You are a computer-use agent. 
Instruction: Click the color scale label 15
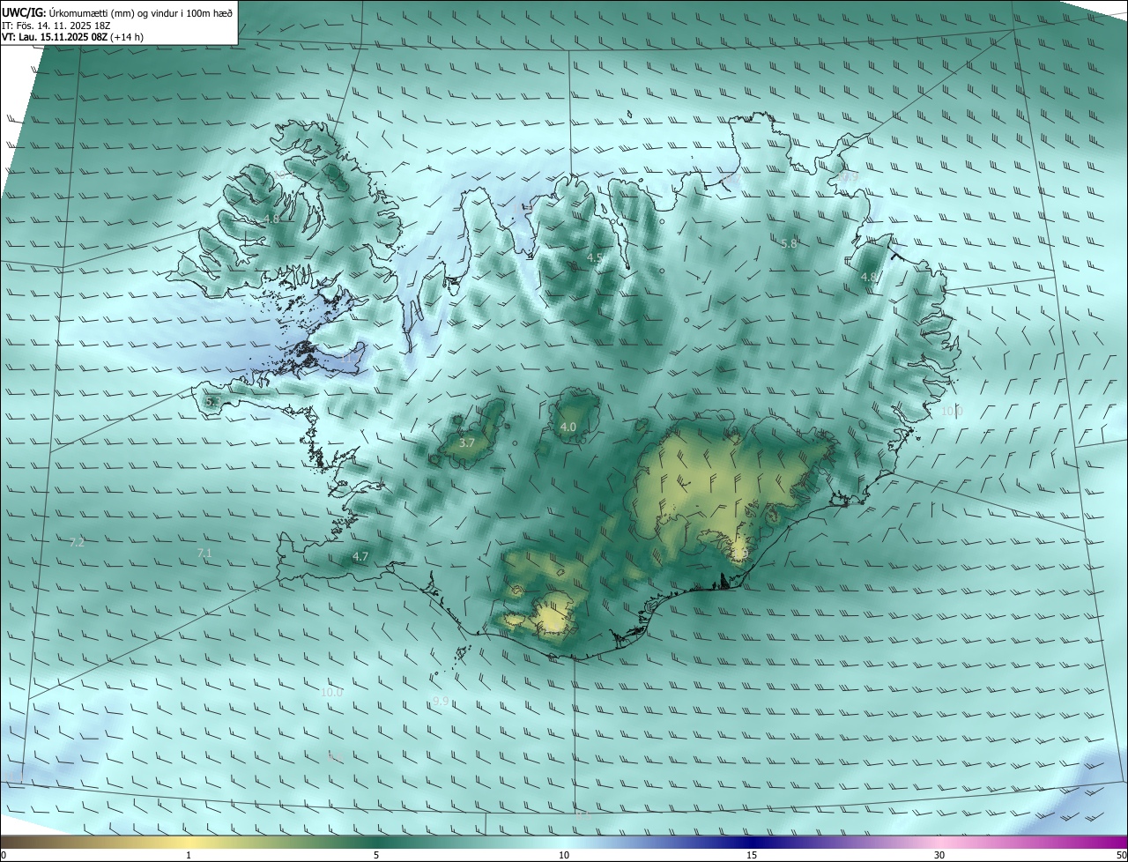point(752,855)
